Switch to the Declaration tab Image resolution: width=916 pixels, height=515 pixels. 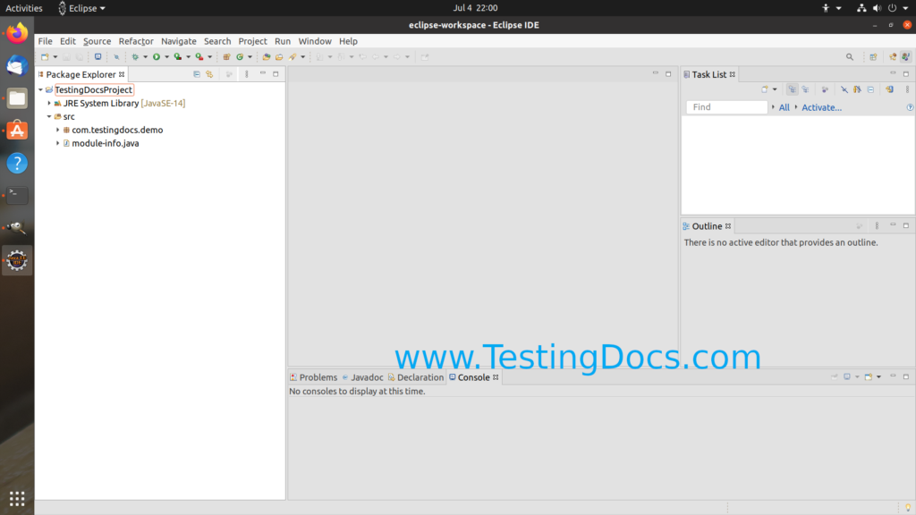coord(415,377)
